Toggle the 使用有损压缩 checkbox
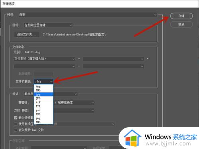Screen dimensions: 199x149 point(16,124)
